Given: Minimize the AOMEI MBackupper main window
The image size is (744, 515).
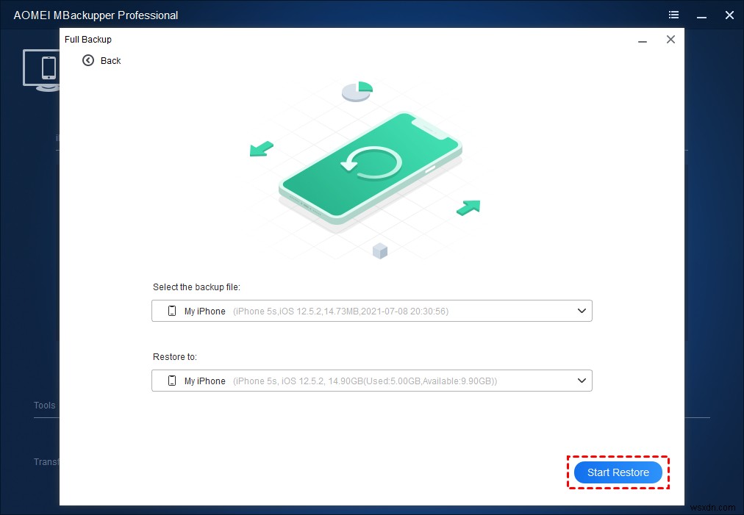Looking at the screenshot, I should tap(702, 16).
